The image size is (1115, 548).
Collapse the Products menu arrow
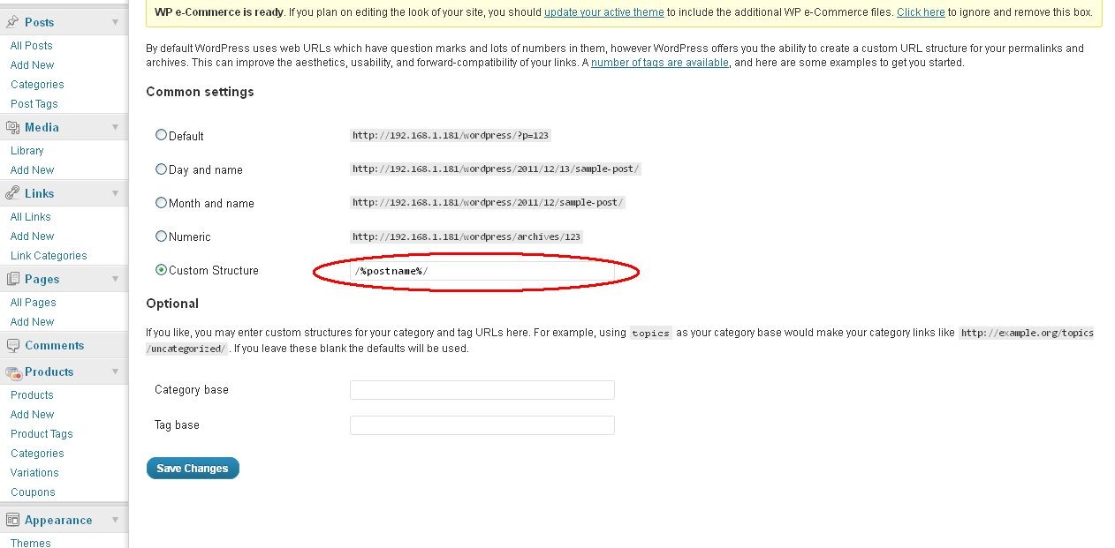click(115, 372)
